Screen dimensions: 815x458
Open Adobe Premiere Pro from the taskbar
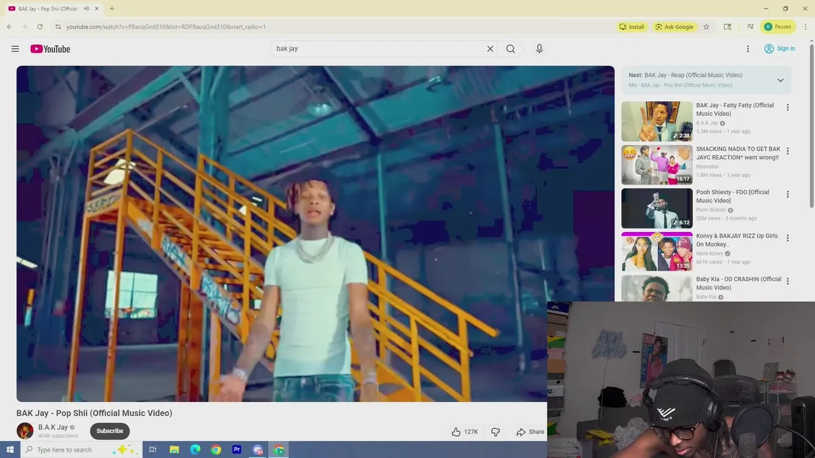coord(237,450)
